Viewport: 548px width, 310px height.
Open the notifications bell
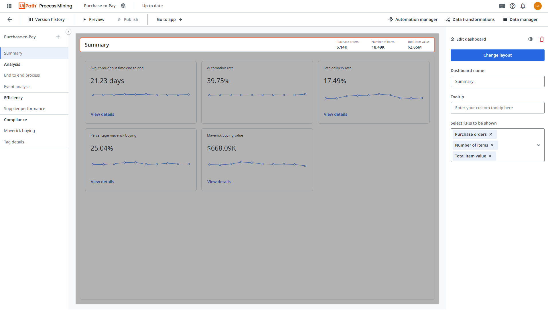click(523, 6)
